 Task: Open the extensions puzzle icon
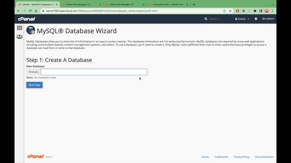[255, 11]
